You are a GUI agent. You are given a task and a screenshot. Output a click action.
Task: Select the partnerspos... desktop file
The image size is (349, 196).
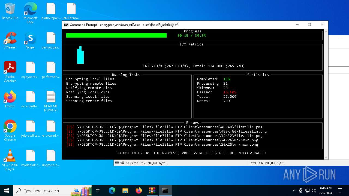click(51, 11)
